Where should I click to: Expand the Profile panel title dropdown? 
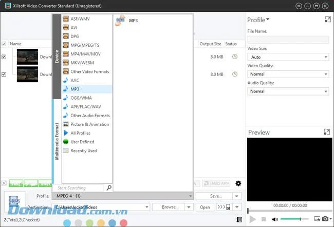point(268,19)
